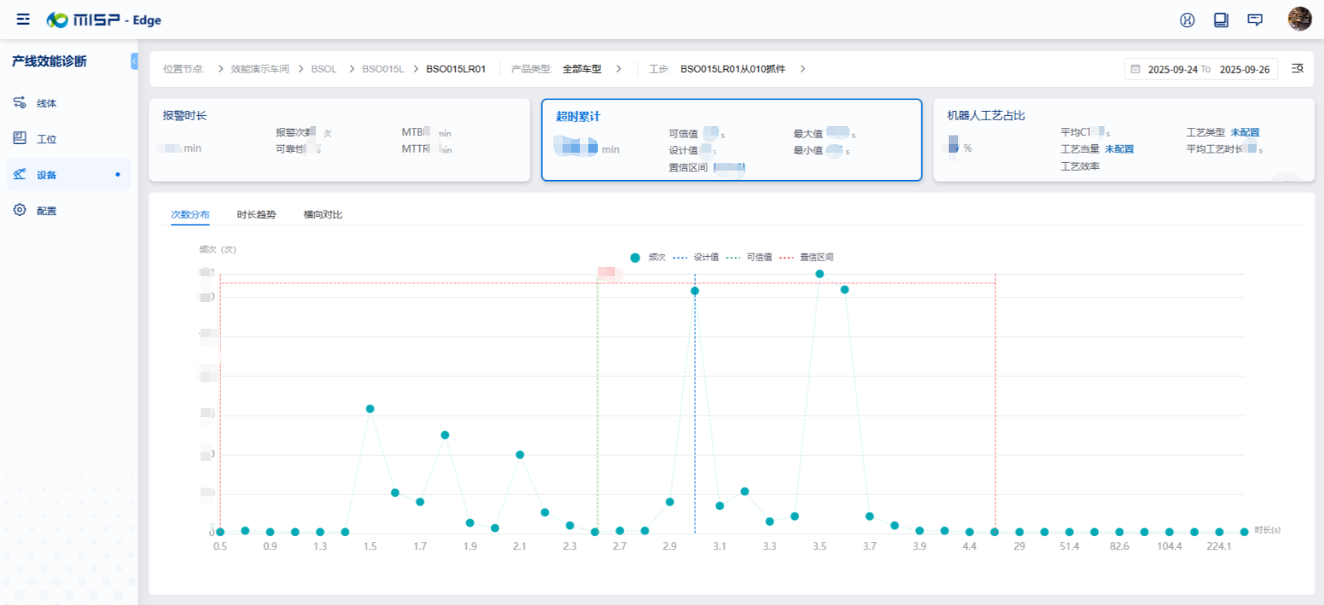Viewport: 1324px width, 605px height.
Task: Open the date range picker field
Action: pyautogui.click(x=1200, y=69)
